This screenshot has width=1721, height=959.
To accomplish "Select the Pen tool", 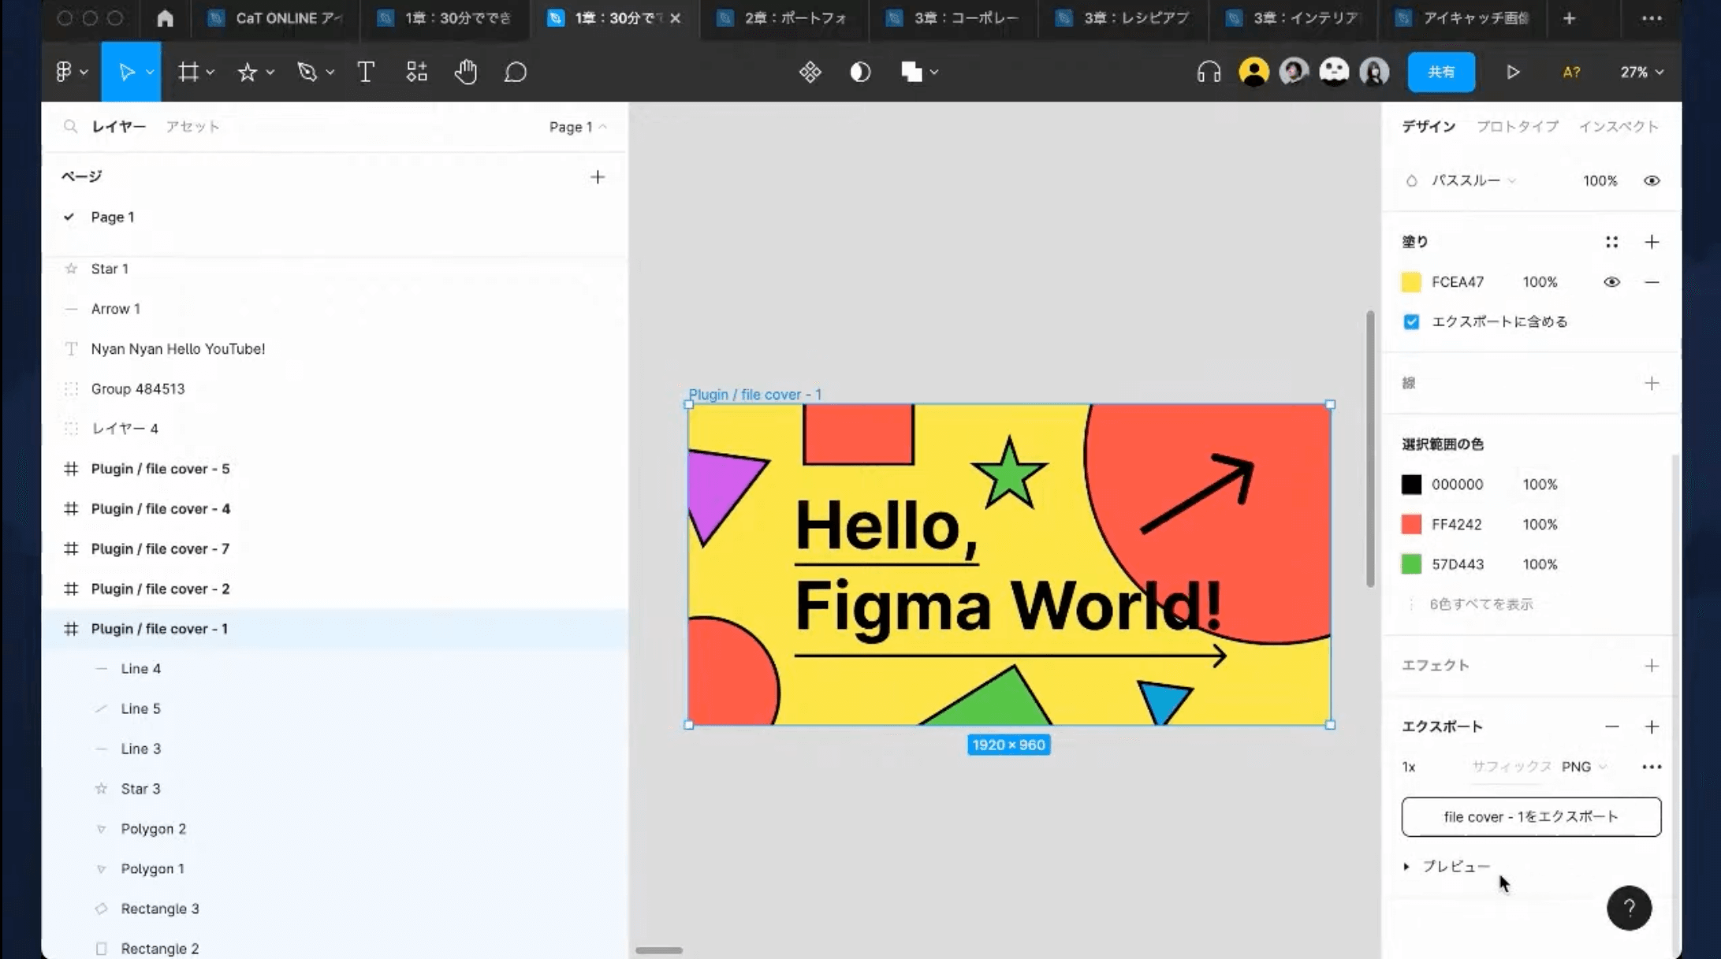I will 307,72.
